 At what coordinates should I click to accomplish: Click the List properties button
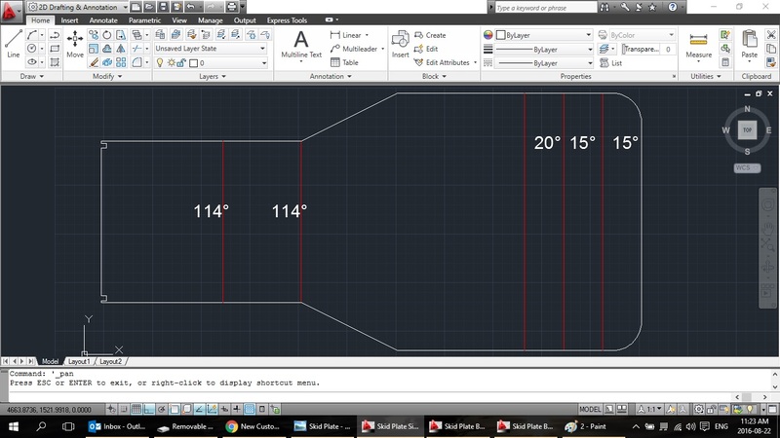(611, 63)
